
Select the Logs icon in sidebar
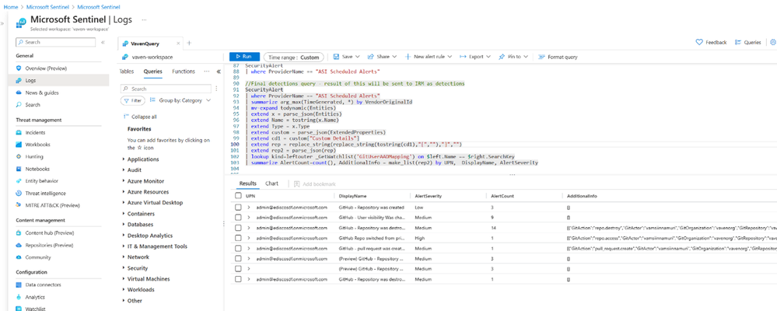[x=19, y=80]
